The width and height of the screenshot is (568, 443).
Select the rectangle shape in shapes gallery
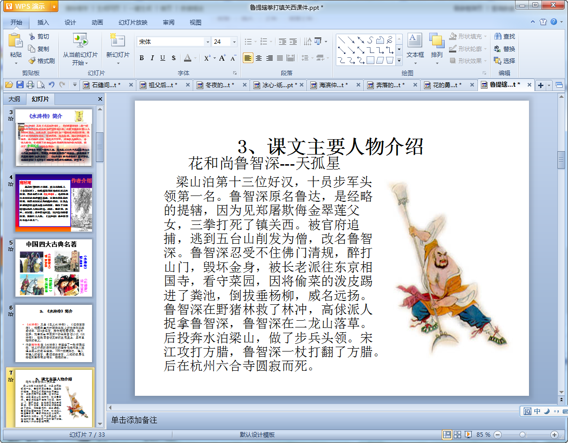370,60
